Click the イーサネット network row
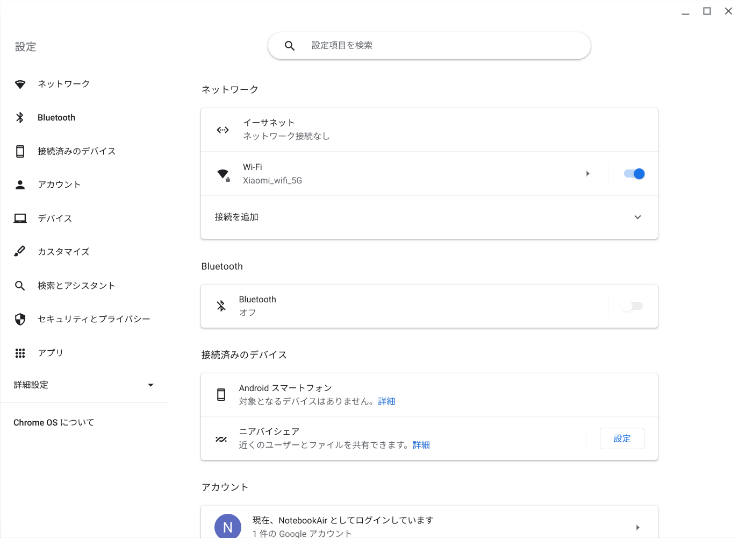This screenshot has width=739, height=538. 429,130
